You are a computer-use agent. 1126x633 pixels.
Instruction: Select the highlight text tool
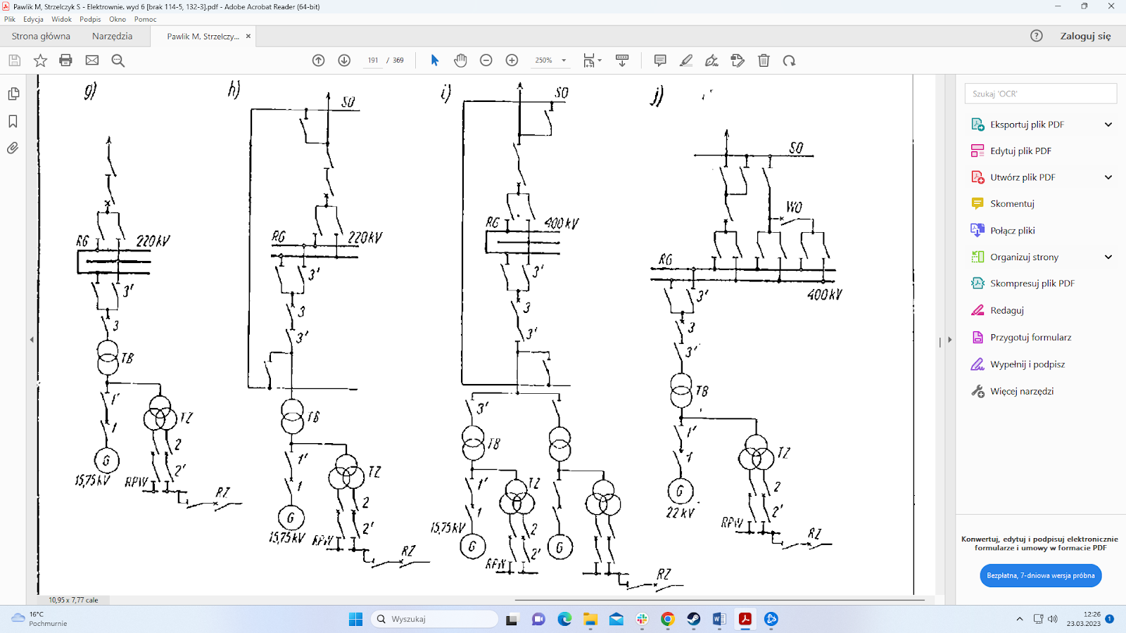tap(685, 60)
